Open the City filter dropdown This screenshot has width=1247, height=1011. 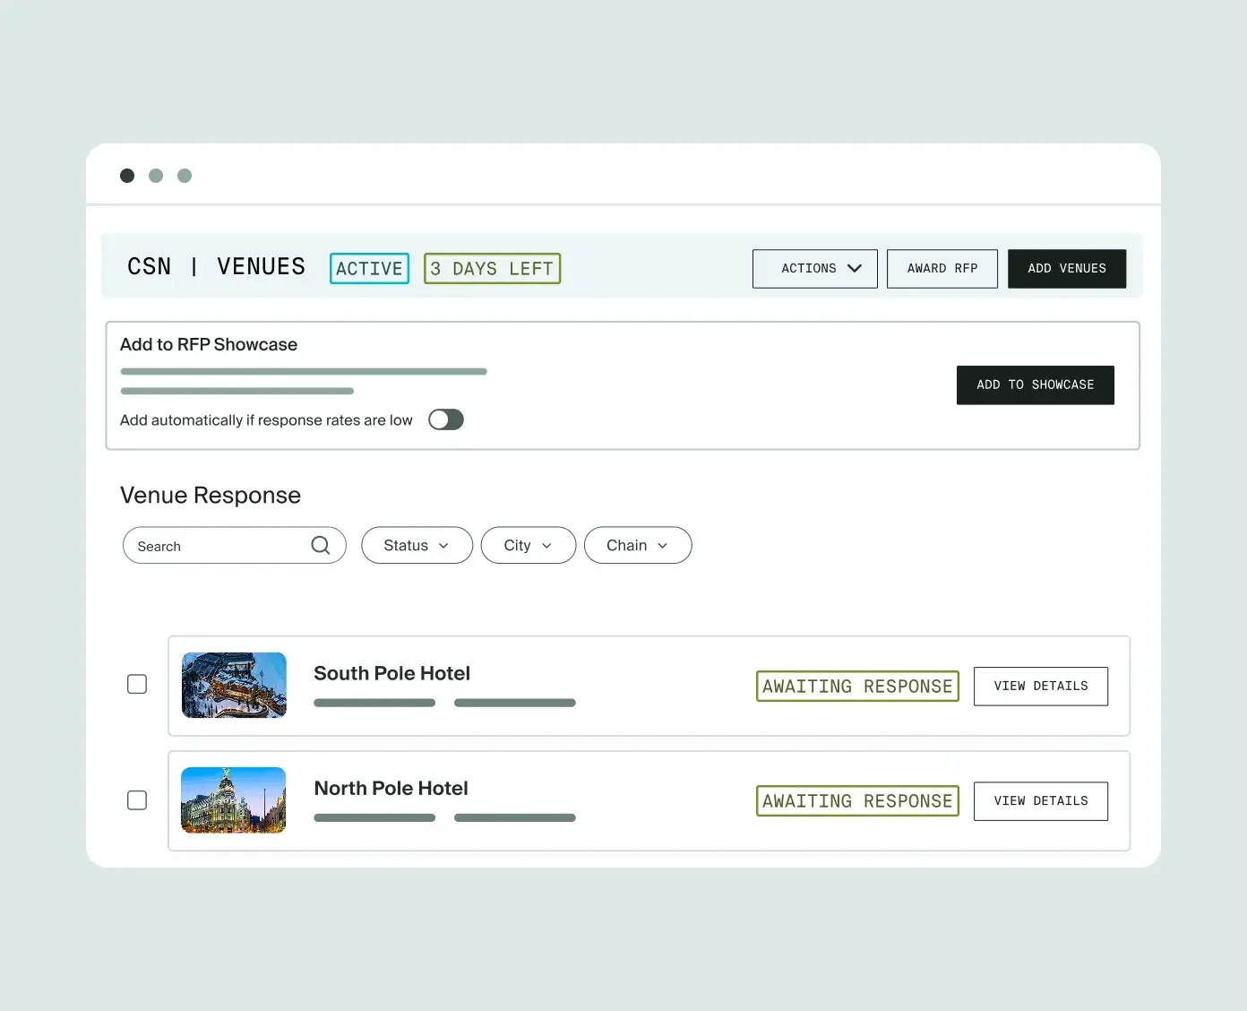tap(529, 545)
